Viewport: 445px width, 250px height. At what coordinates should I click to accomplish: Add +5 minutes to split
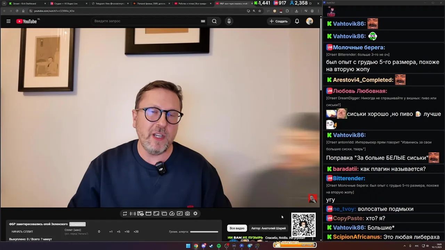(119, 232)
